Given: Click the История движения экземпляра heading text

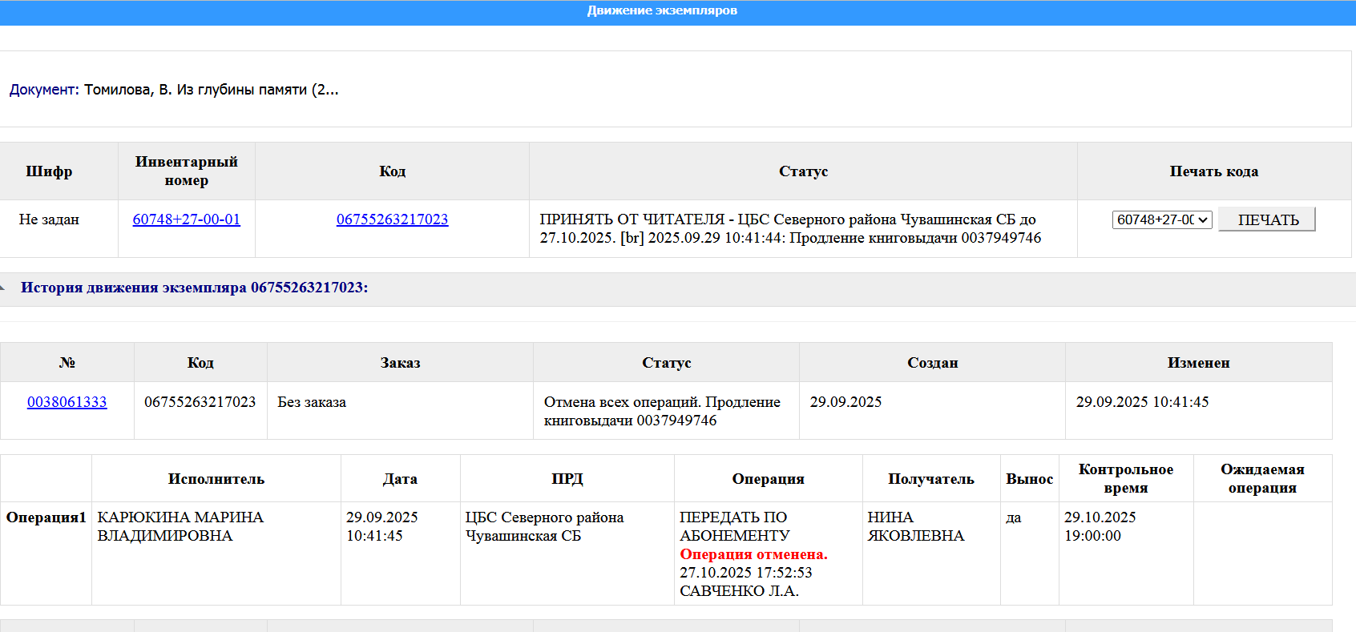Looking at the screenshot, I should tap(194, 288).
